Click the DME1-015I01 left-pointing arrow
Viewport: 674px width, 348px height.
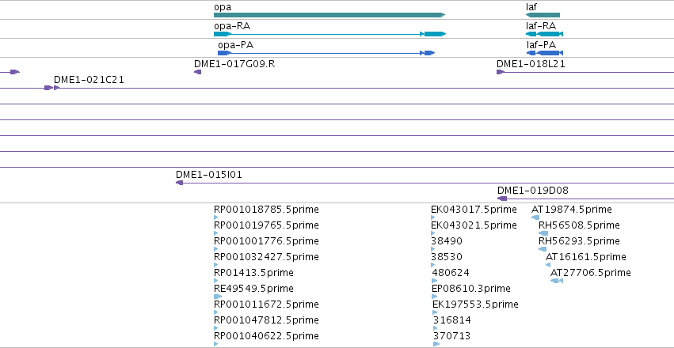pos(179,183)
